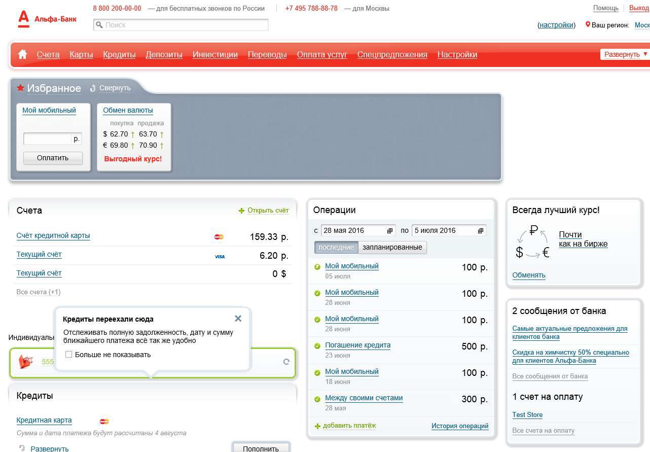Screen dimensions: 650x452
Task: Tick the Больше не показывать checkbox
Action: coord(69,355)
